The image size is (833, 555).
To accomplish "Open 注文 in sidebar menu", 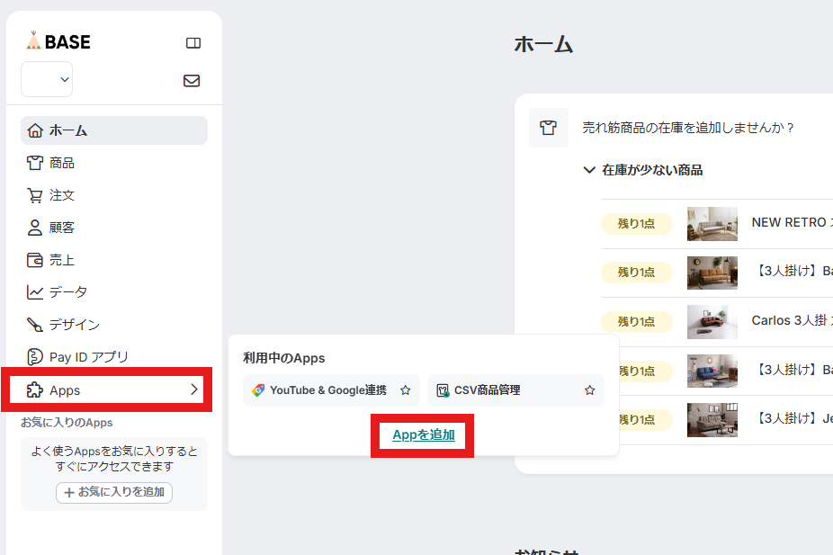I will tap(61, 195).
